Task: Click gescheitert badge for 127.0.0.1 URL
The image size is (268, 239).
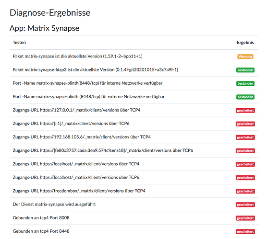Action: tap(245, 110)
